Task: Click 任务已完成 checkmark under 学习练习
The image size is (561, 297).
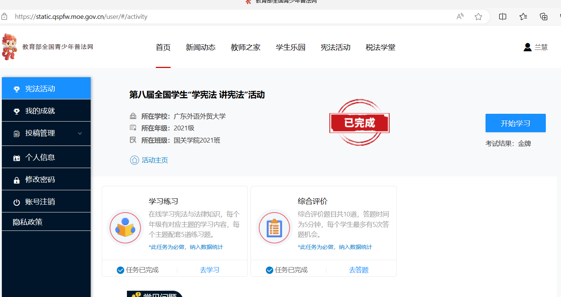Action: (120, 270)
